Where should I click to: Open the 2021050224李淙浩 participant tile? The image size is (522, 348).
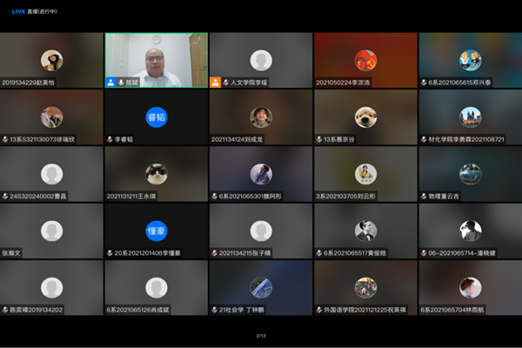coord(365,59)
